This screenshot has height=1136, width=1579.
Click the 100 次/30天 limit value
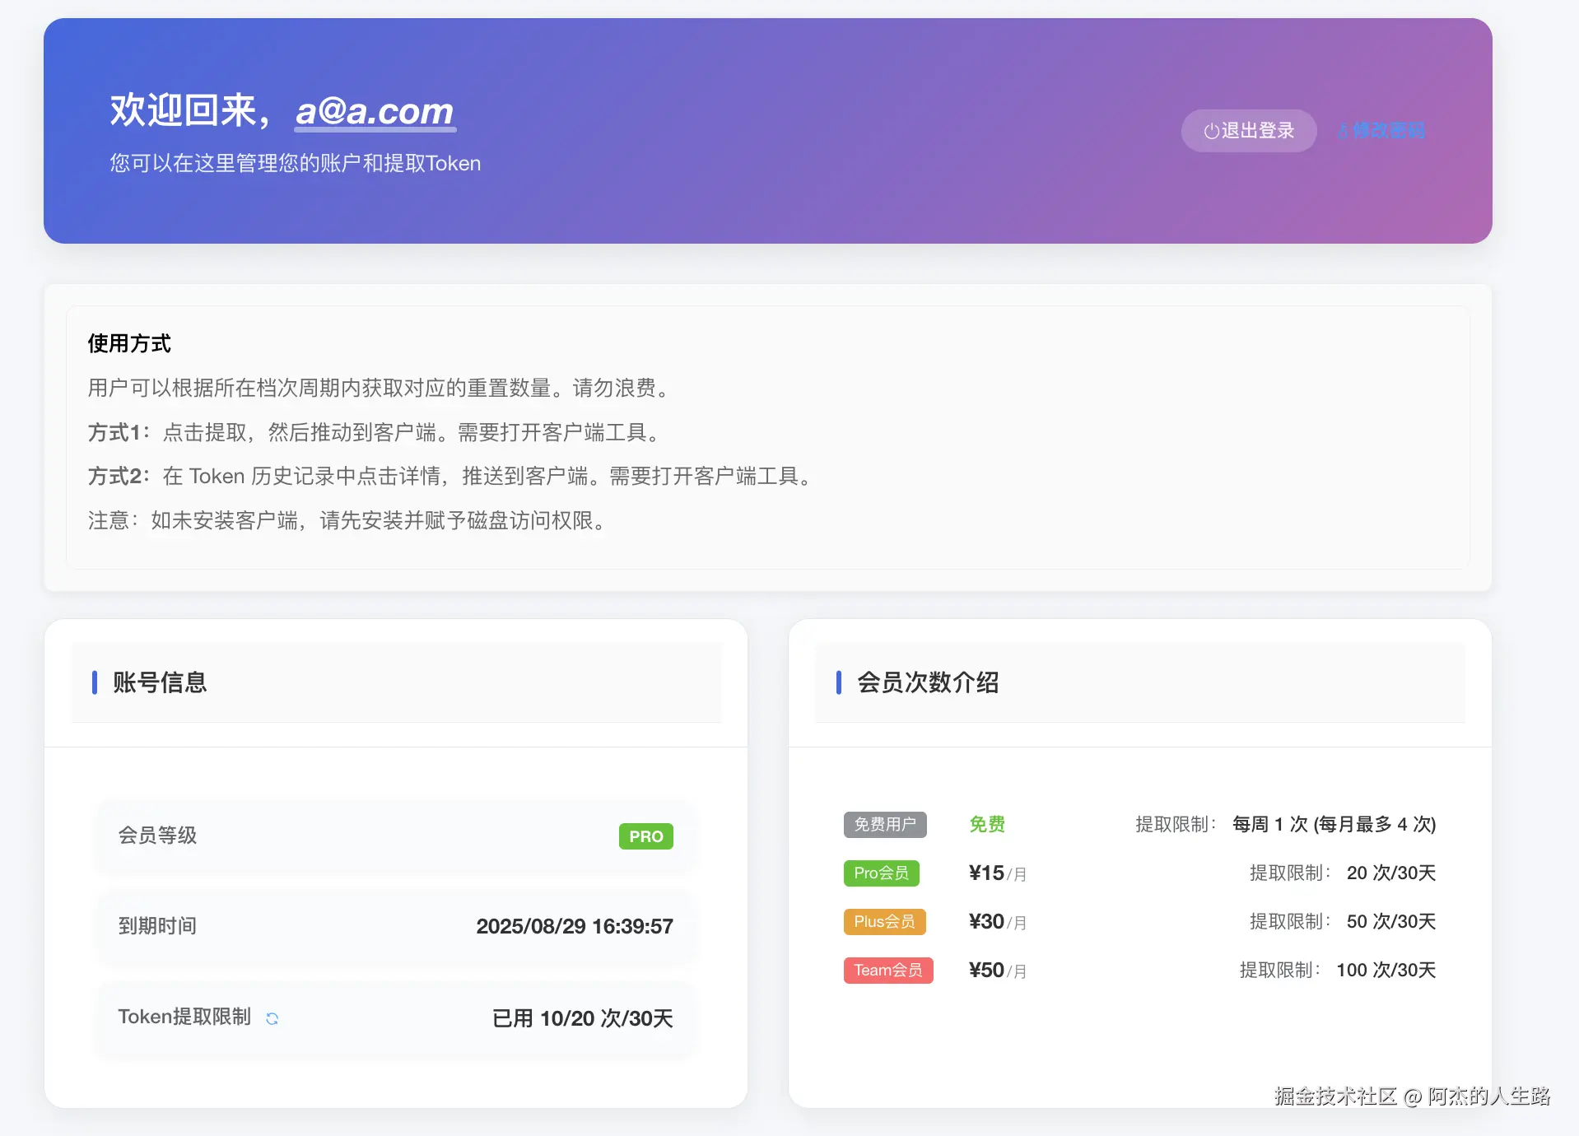pyautogui.click(x=1386, y=970)
